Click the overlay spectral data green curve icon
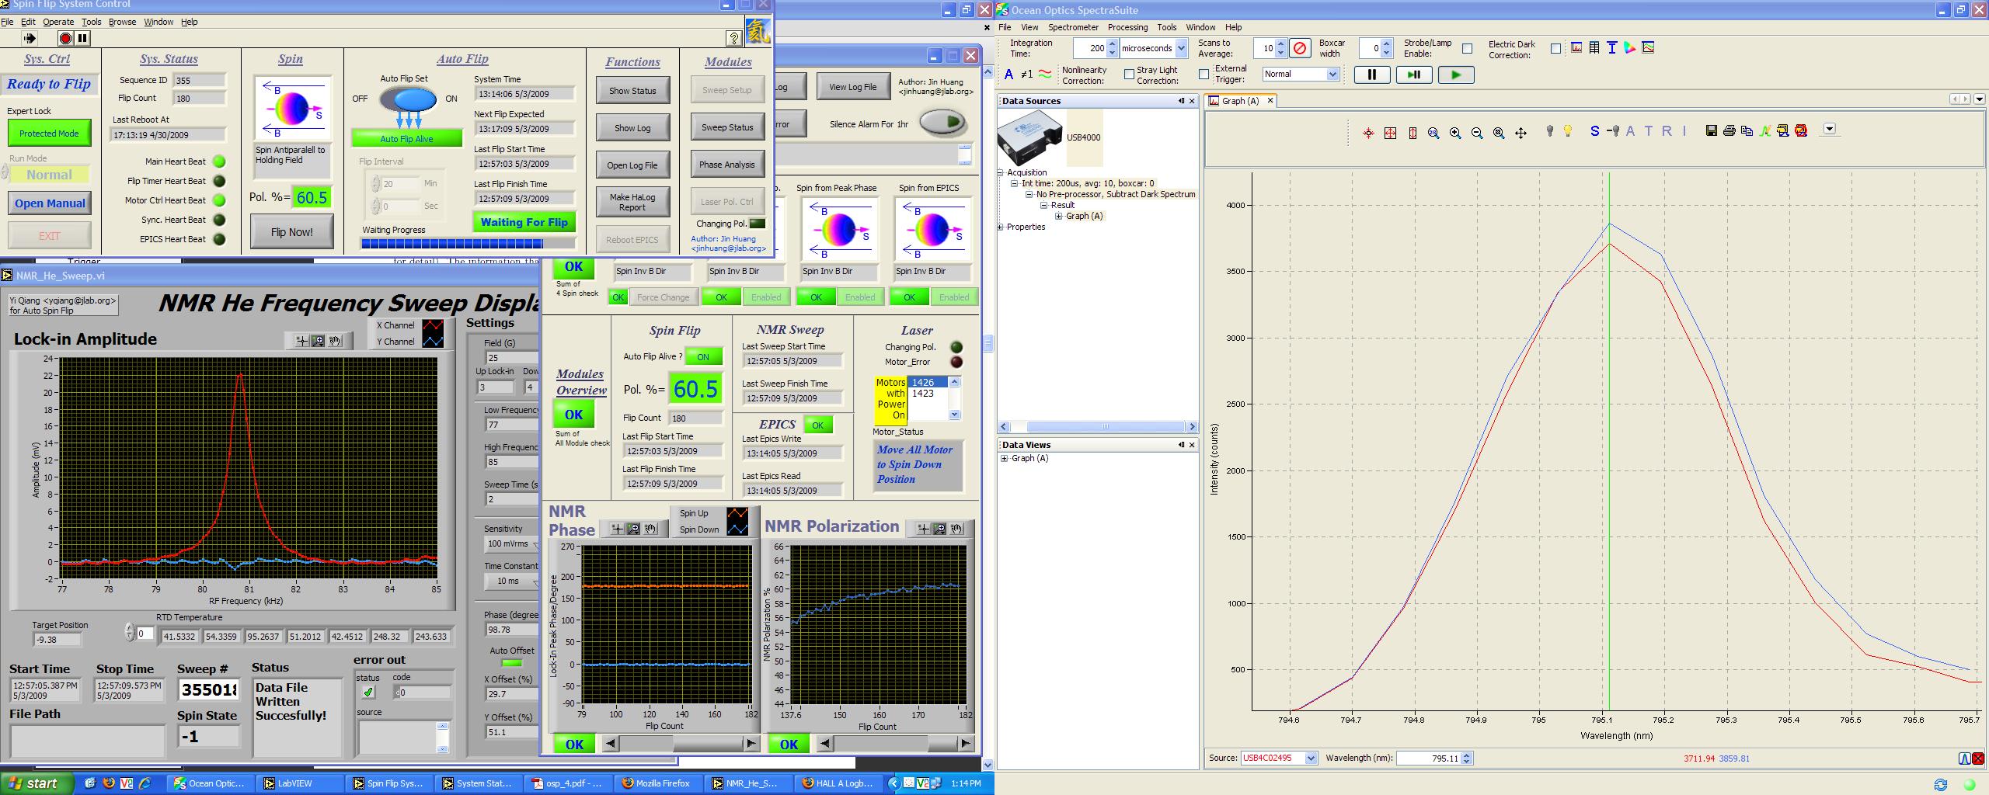Image resolution: width=1989 pixels, height=795 pixels. coord(1764,130)
